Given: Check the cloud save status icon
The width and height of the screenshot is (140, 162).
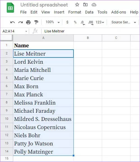Looking at the screenshot, I should click(94, 5).
